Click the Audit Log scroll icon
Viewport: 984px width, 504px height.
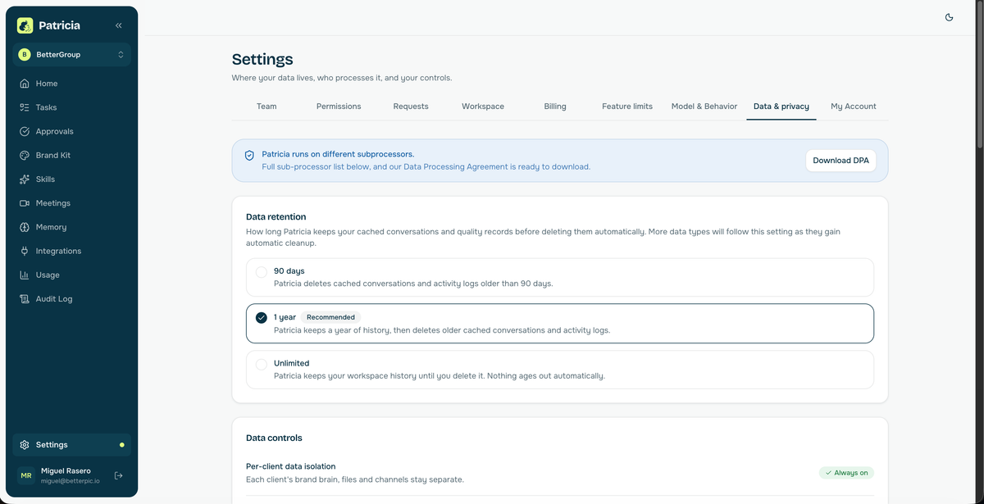click(25, 299)
